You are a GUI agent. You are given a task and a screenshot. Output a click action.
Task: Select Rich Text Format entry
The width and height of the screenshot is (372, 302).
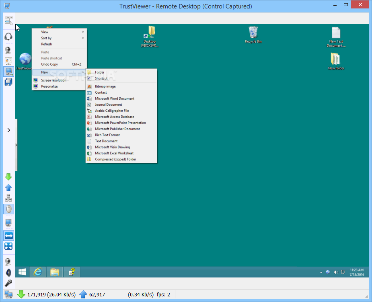pos(121,135)
